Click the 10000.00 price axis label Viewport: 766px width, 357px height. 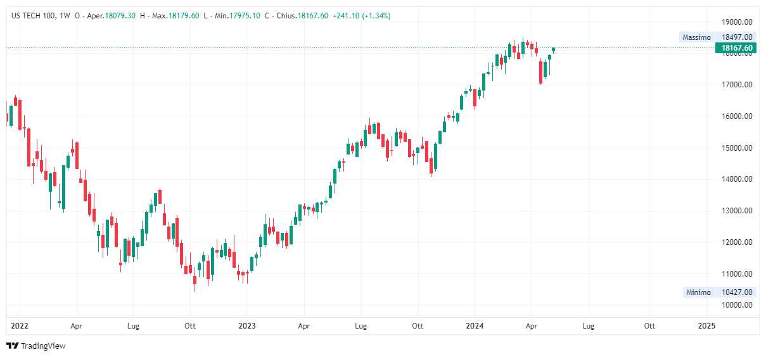pyautogui.click(x=737, y=305)
